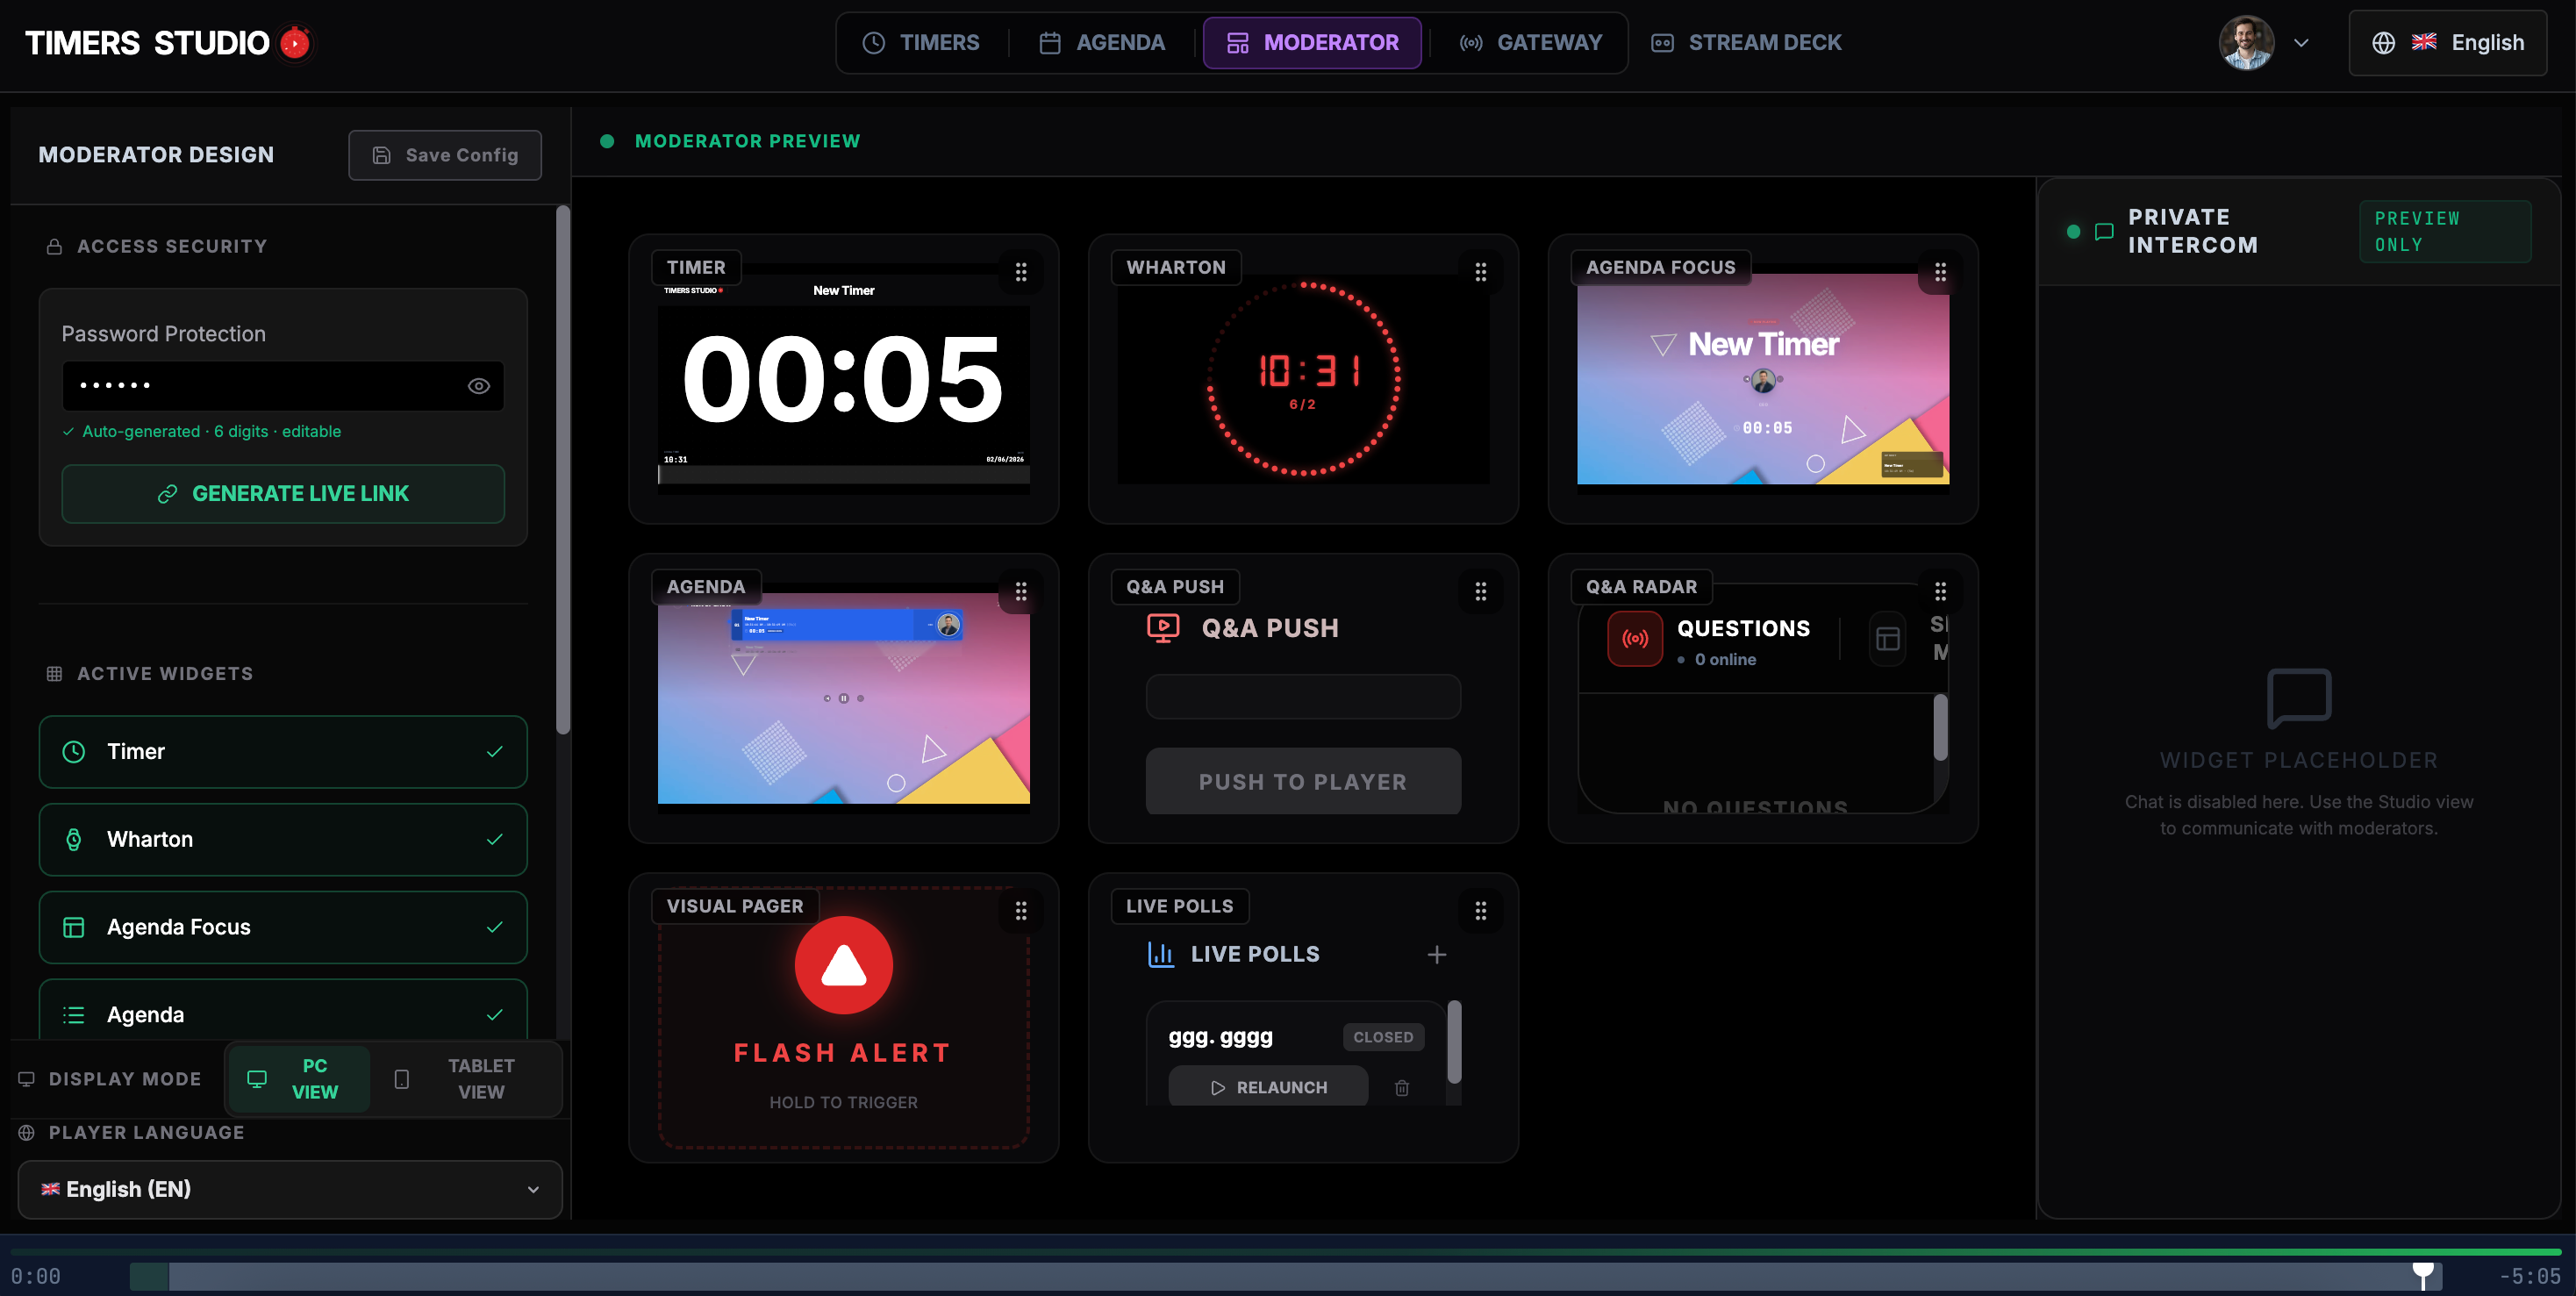Toggle the Timer widget off
Screen dimensions: 2576x1296
pos(283,752)
